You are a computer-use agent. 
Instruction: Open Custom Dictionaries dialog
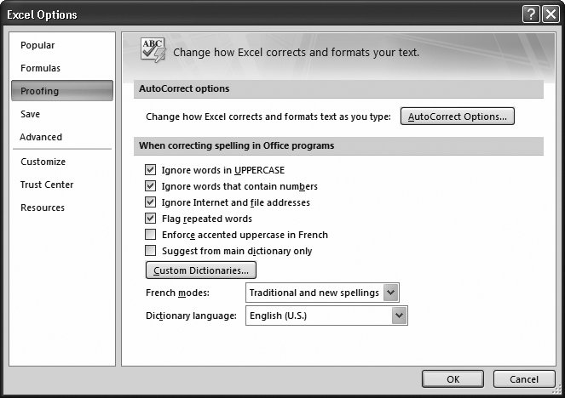201,270
